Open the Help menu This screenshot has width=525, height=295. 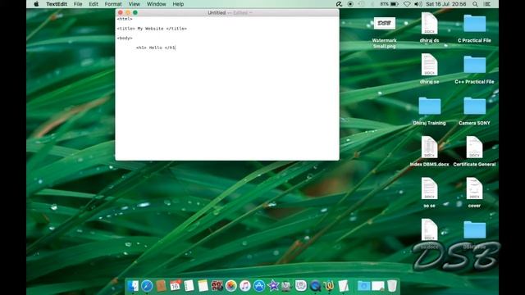pos(178,4)
